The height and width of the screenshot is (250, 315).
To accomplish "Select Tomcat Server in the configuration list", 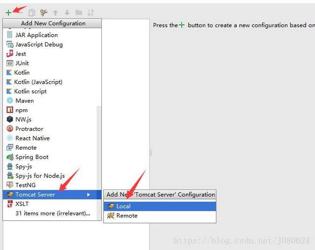I will click(52, 194).
